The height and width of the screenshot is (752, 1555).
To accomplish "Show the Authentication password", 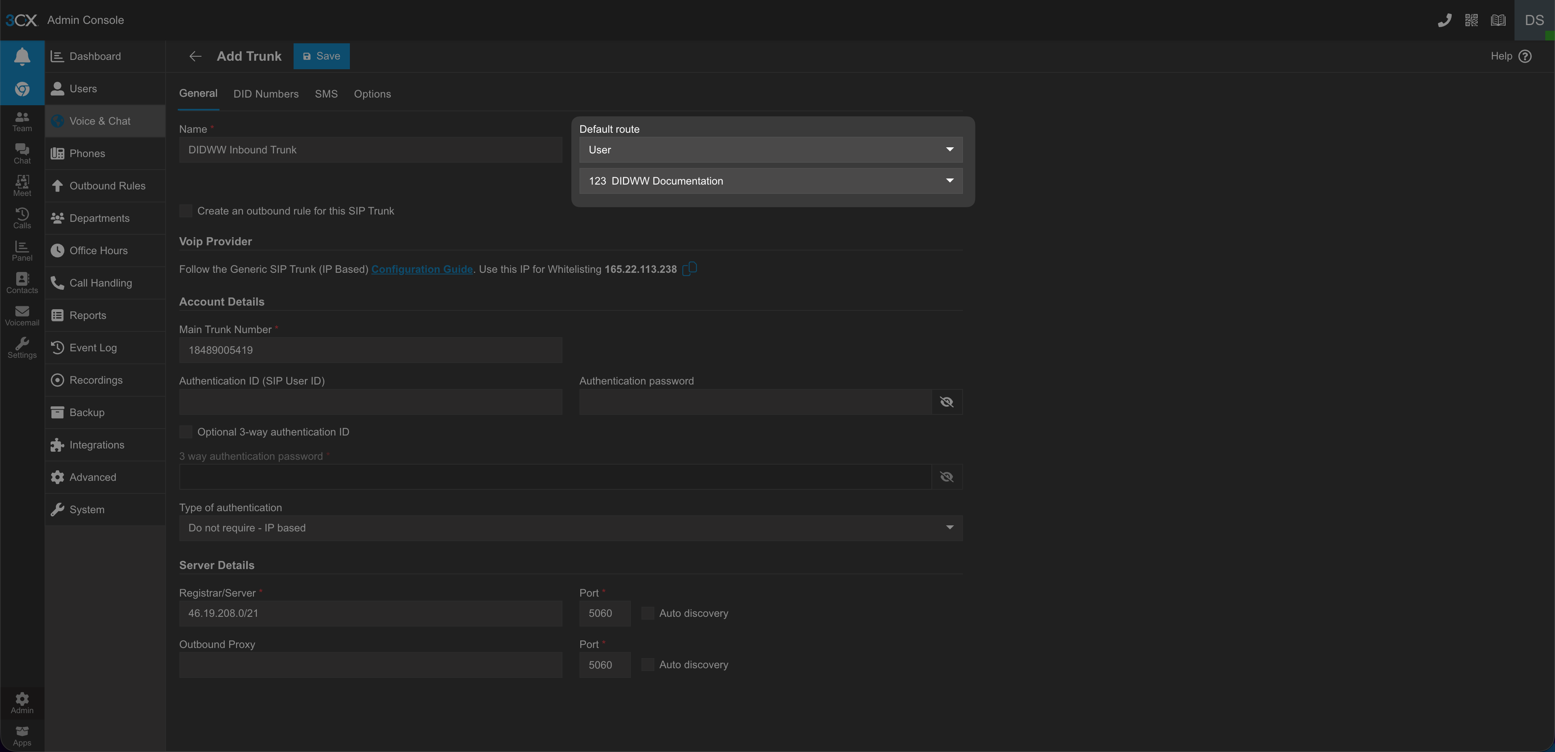I will point(946,402).
